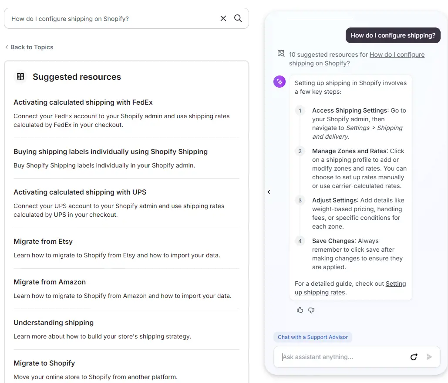The height and width of the screenshot is (383, 448).
Task: Open the Chat with a Support Advisor option
Action: point(313,337)
